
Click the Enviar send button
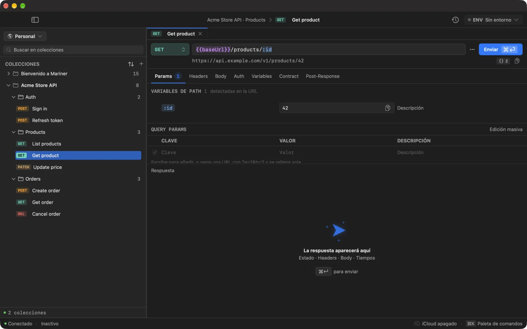[x=500, y=49]
